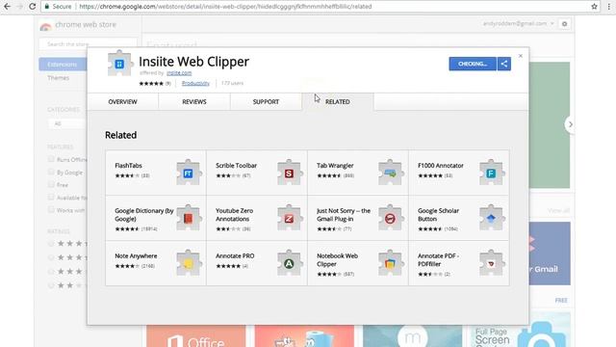
Task: Open the insiite.com developer link
Action: click(x=179, y=73)
